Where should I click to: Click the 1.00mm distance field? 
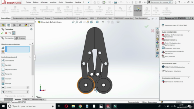(x=16, y=88)
